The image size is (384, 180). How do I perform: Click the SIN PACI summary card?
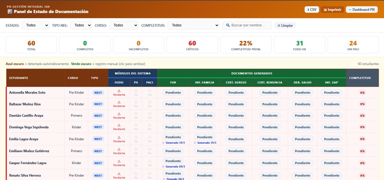353,45
